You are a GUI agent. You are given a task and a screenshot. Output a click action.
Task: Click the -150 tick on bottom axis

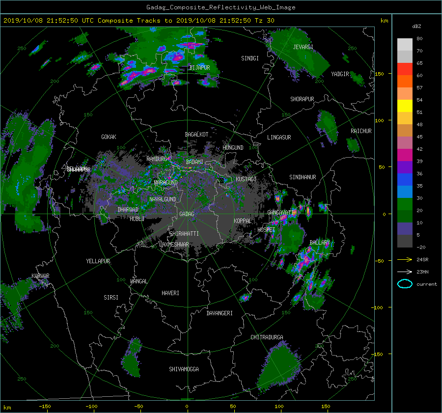pos(45,407)
